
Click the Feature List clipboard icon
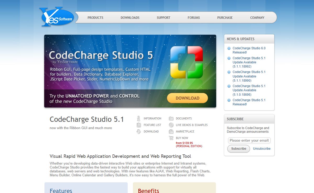(x=139, y=125)
